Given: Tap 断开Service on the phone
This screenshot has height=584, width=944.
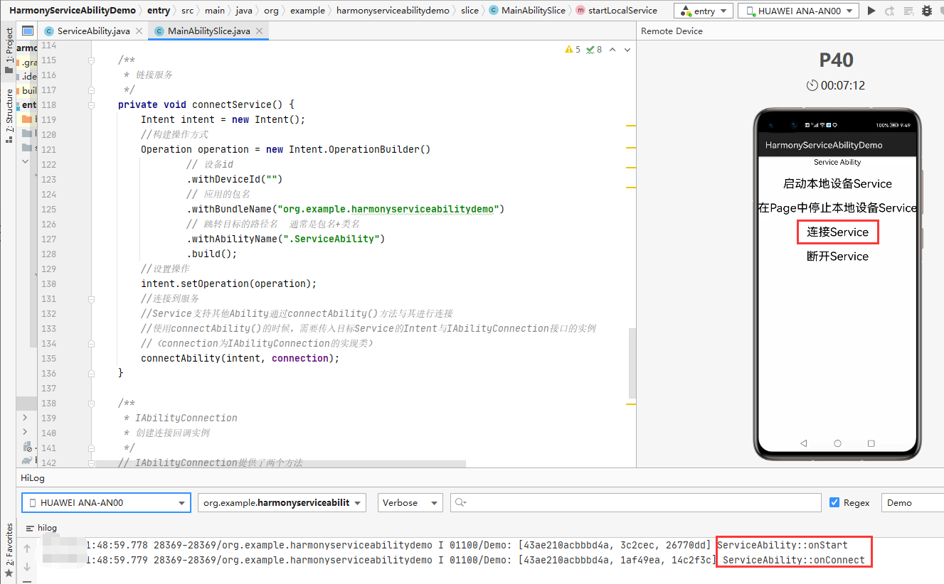Looking at the screenshot, I should coord(837,256).
